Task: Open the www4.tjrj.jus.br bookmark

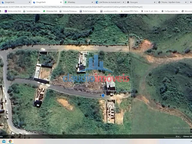Action: pyautogui.click(x=109, y=11)
